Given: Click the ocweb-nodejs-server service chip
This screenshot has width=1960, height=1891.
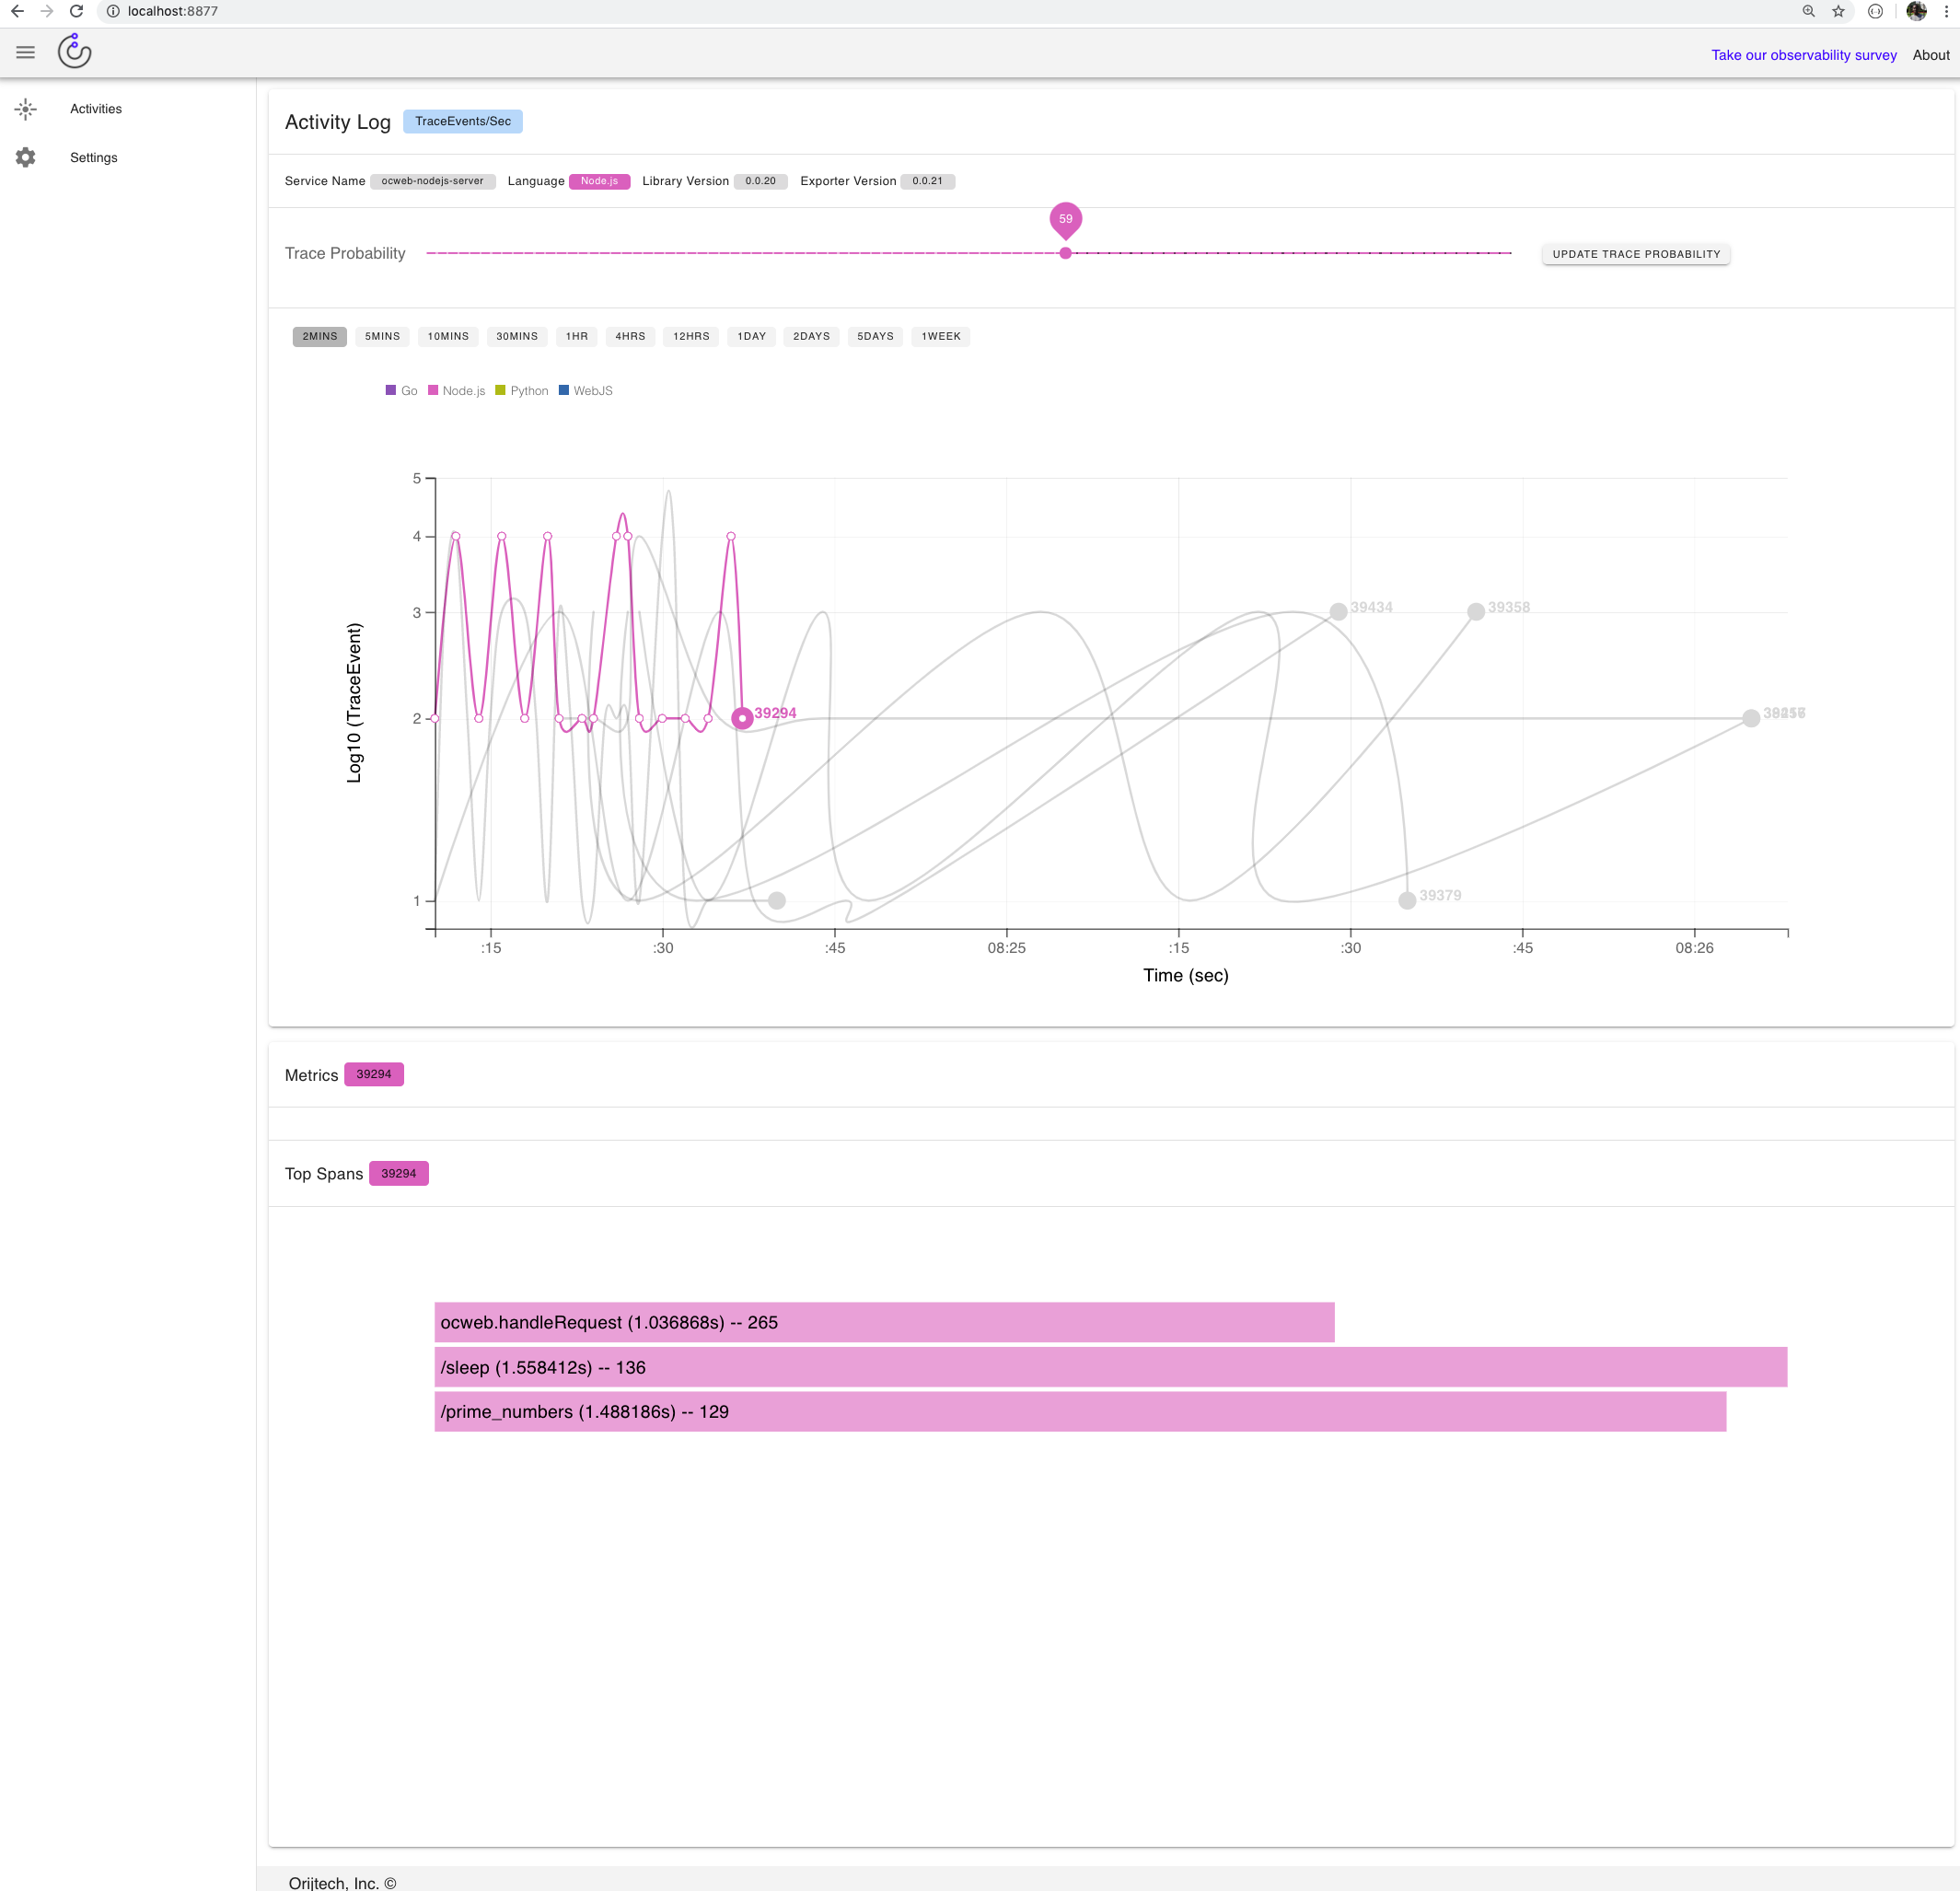Looking at the screenshot, I should click(432, 181).
